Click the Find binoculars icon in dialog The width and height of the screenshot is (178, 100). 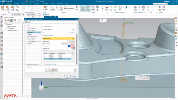(x=26, y=22)
